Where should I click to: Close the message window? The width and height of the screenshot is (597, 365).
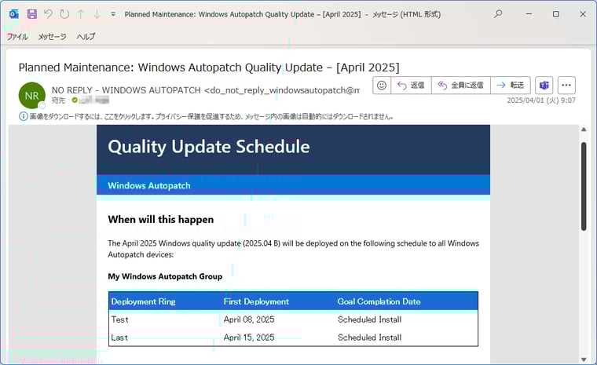tap(583, 14)
